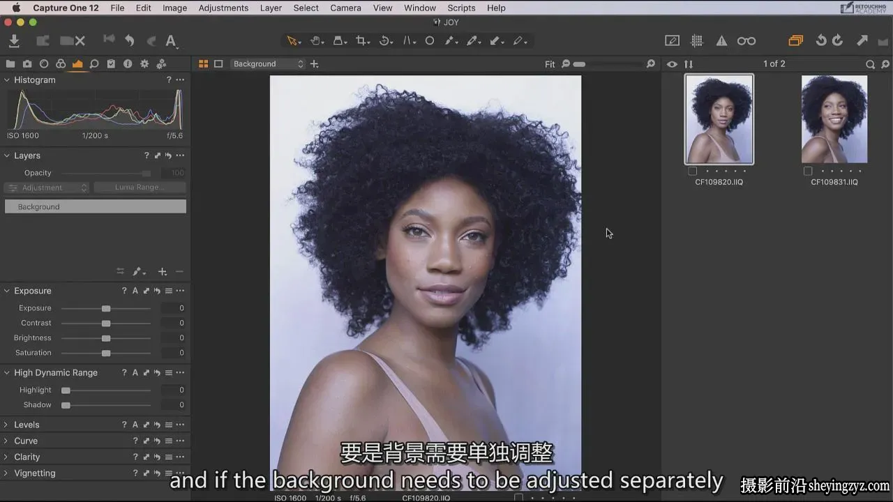Image resolution: width=893 pixels, height=502 pixels.
Task: Toggle the annotations display icon
Action: (672, 41)
